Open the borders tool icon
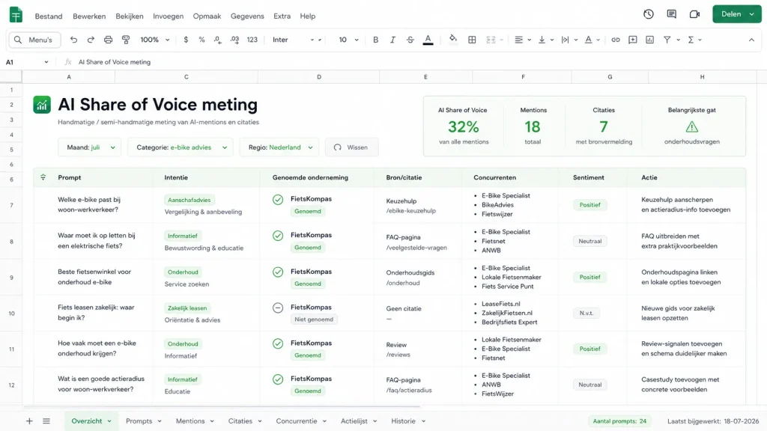This screenshot has width=767, height=431. pos(472,40)
